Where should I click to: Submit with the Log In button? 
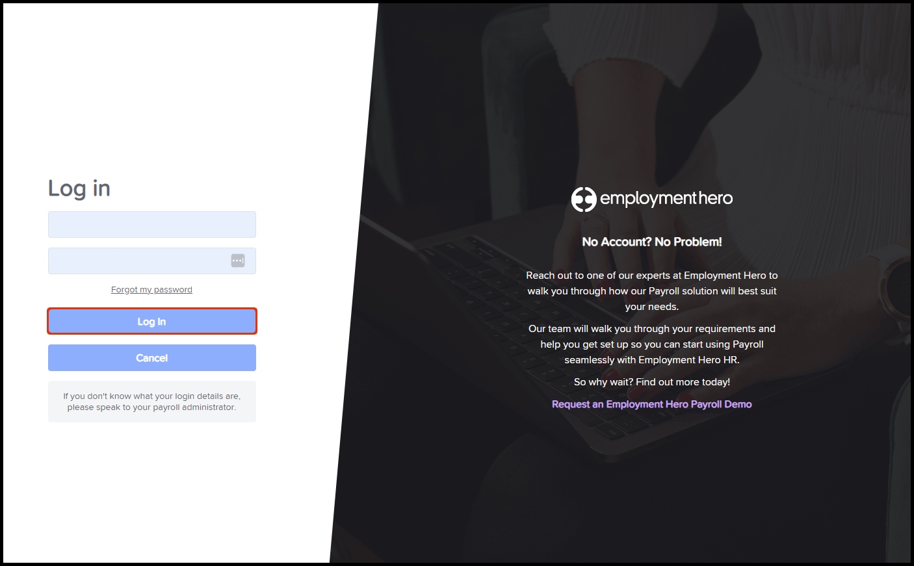point(152,321)
